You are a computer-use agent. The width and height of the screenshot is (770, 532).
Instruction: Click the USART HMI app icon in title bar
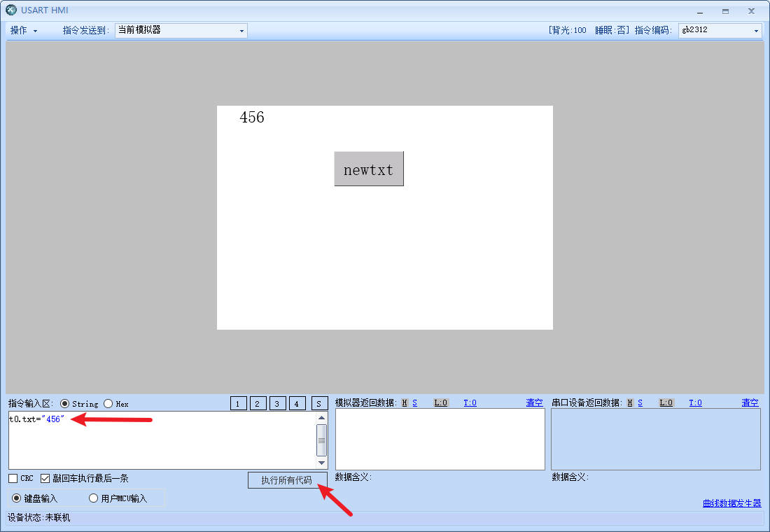coord(11,10)
